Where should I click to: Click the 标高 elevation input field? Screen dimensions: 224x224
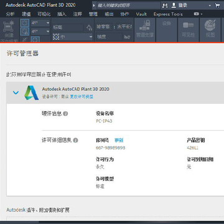coord(68,27)
